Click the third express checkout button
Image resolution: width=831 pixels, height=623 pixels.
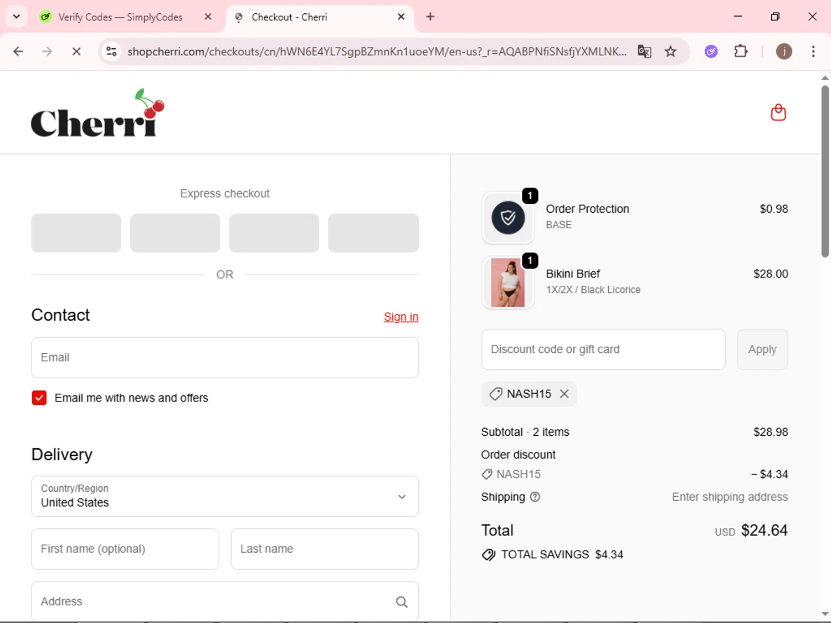274,233
